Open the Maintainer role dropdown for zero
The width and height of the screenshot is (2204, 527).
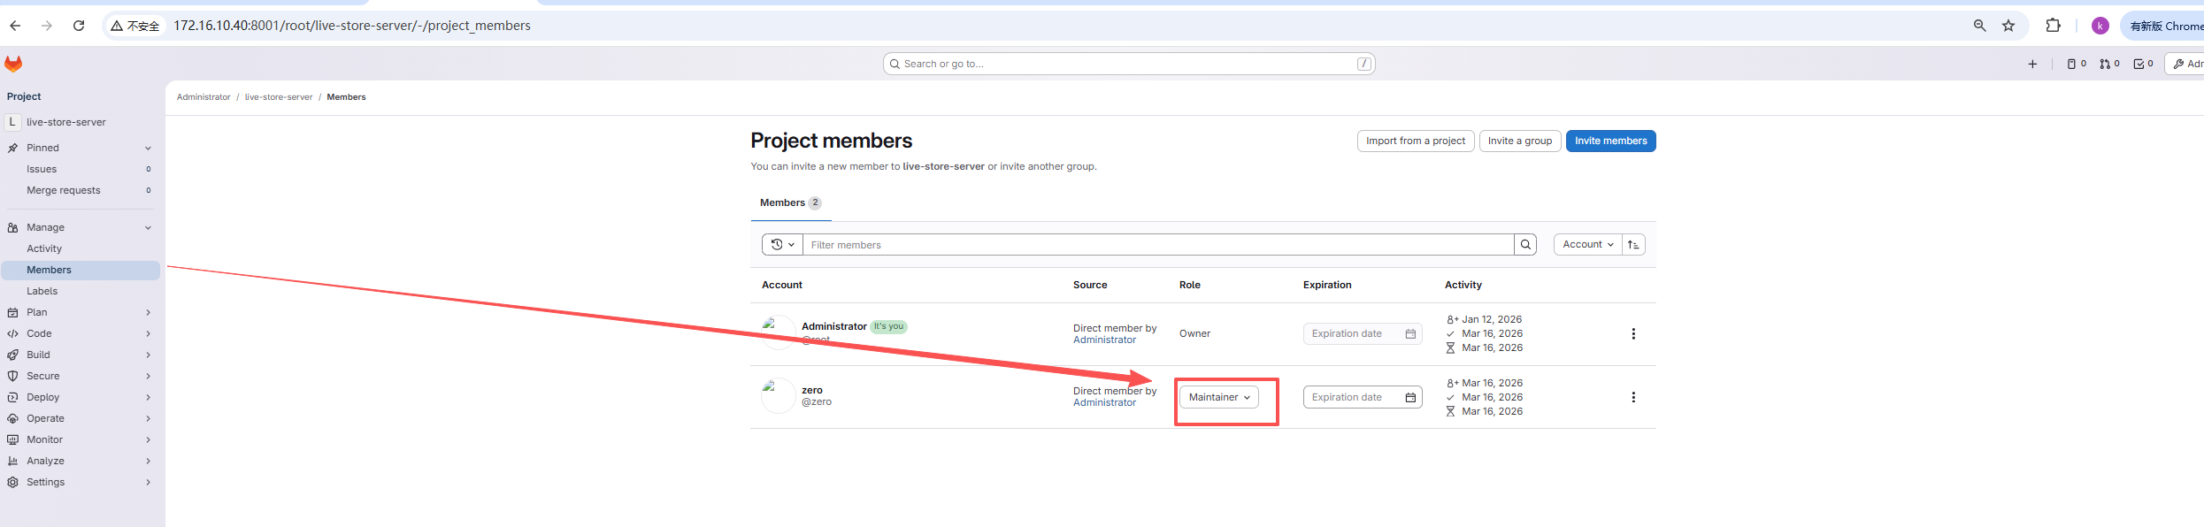1219,397
